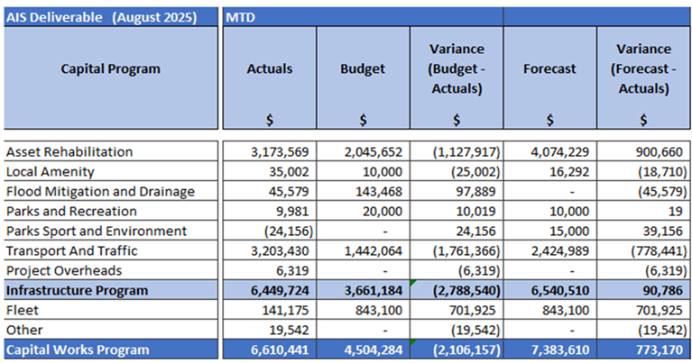Screen dimensions: 692x363
Task: Select Infrastructure Program actuals 6,449,724
Action: [270, 290]
